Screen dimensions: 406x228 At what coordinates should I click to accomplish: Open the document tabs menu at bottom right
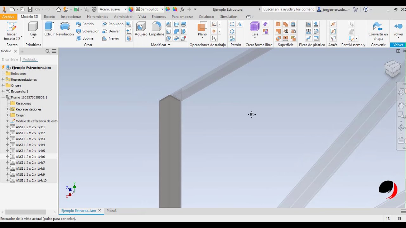coord(403,211)
